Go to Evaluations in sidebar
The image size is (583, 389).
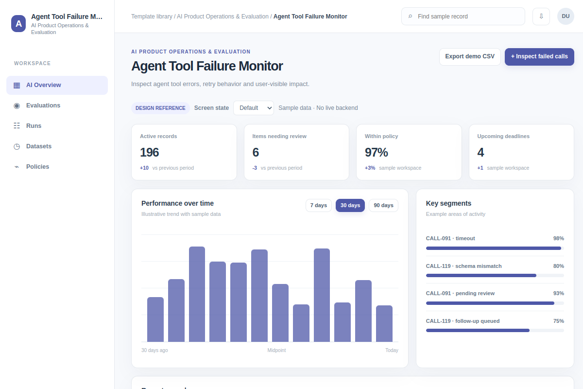57,106
